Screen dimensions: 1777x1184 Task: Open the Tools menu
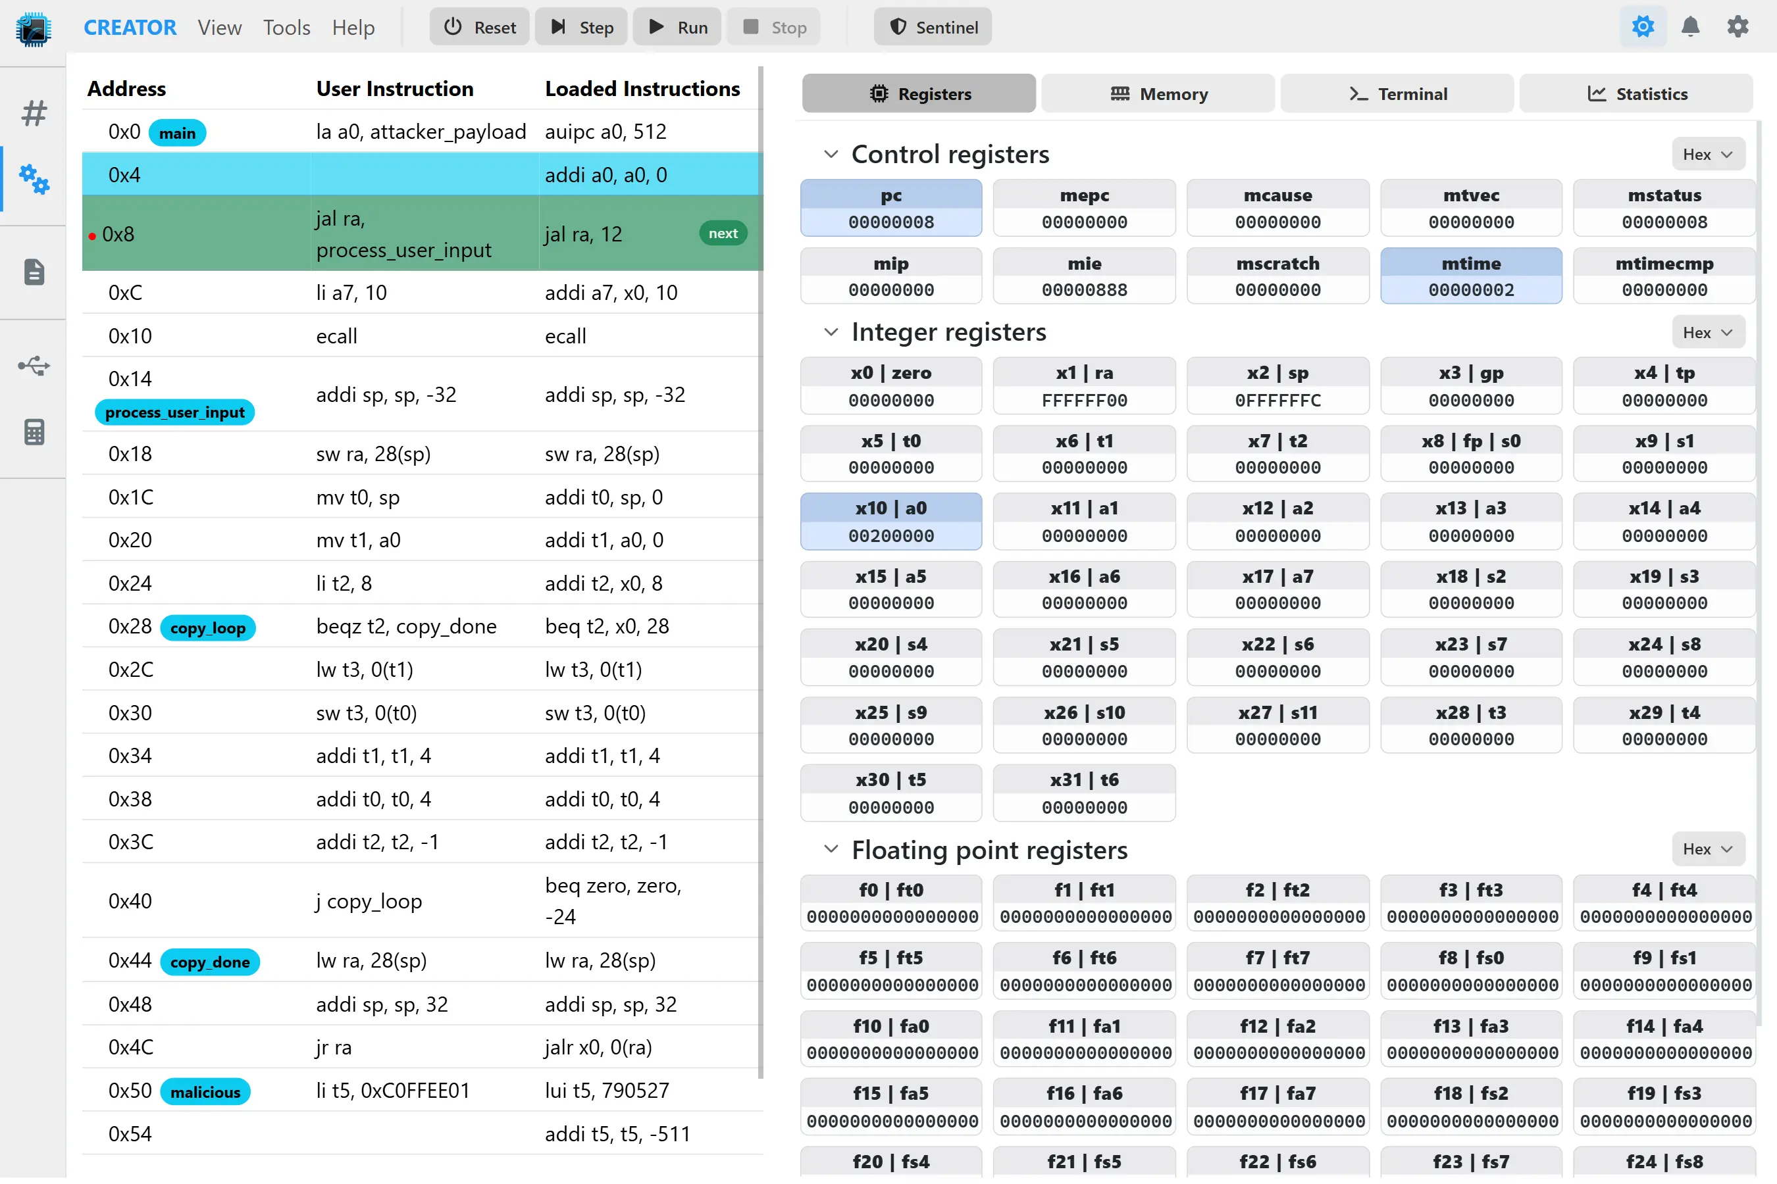286,27
